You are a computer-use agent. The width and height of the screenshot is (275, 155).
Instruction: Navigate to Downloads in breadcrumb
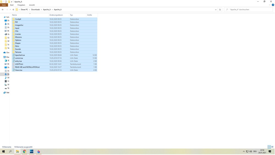35,9
